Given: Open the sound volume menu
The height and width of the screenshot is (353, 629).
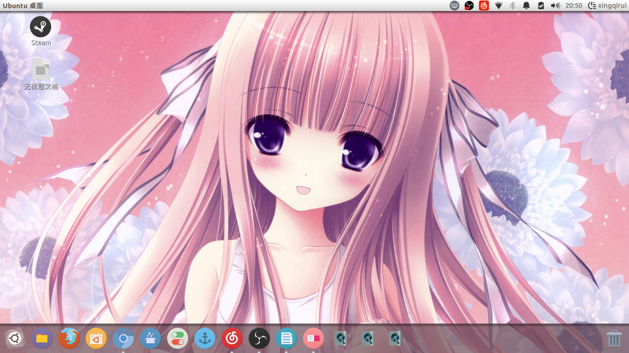Looking at the screenshot, I should 555,6.
